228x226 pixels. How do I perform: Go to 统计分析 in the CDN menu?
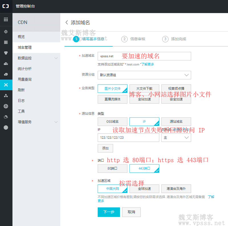tap(25, 69)
